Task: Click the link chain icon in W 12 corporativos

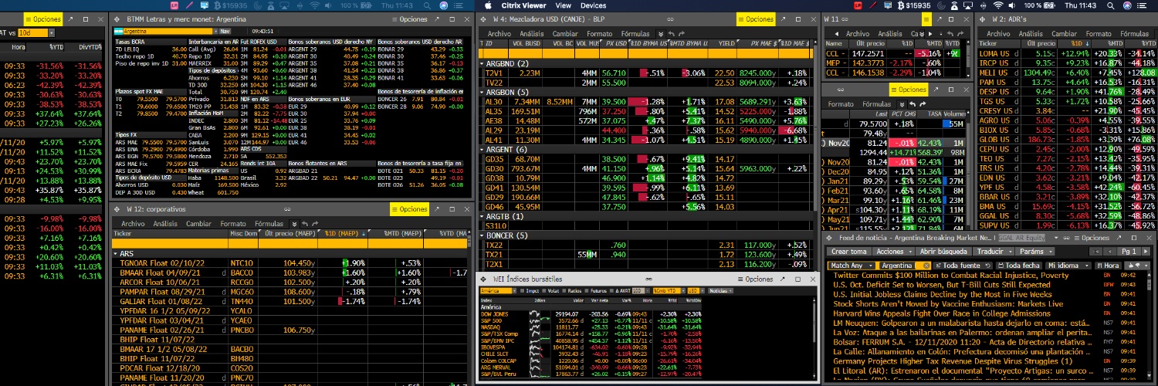Action: click(x=287, y=209)
